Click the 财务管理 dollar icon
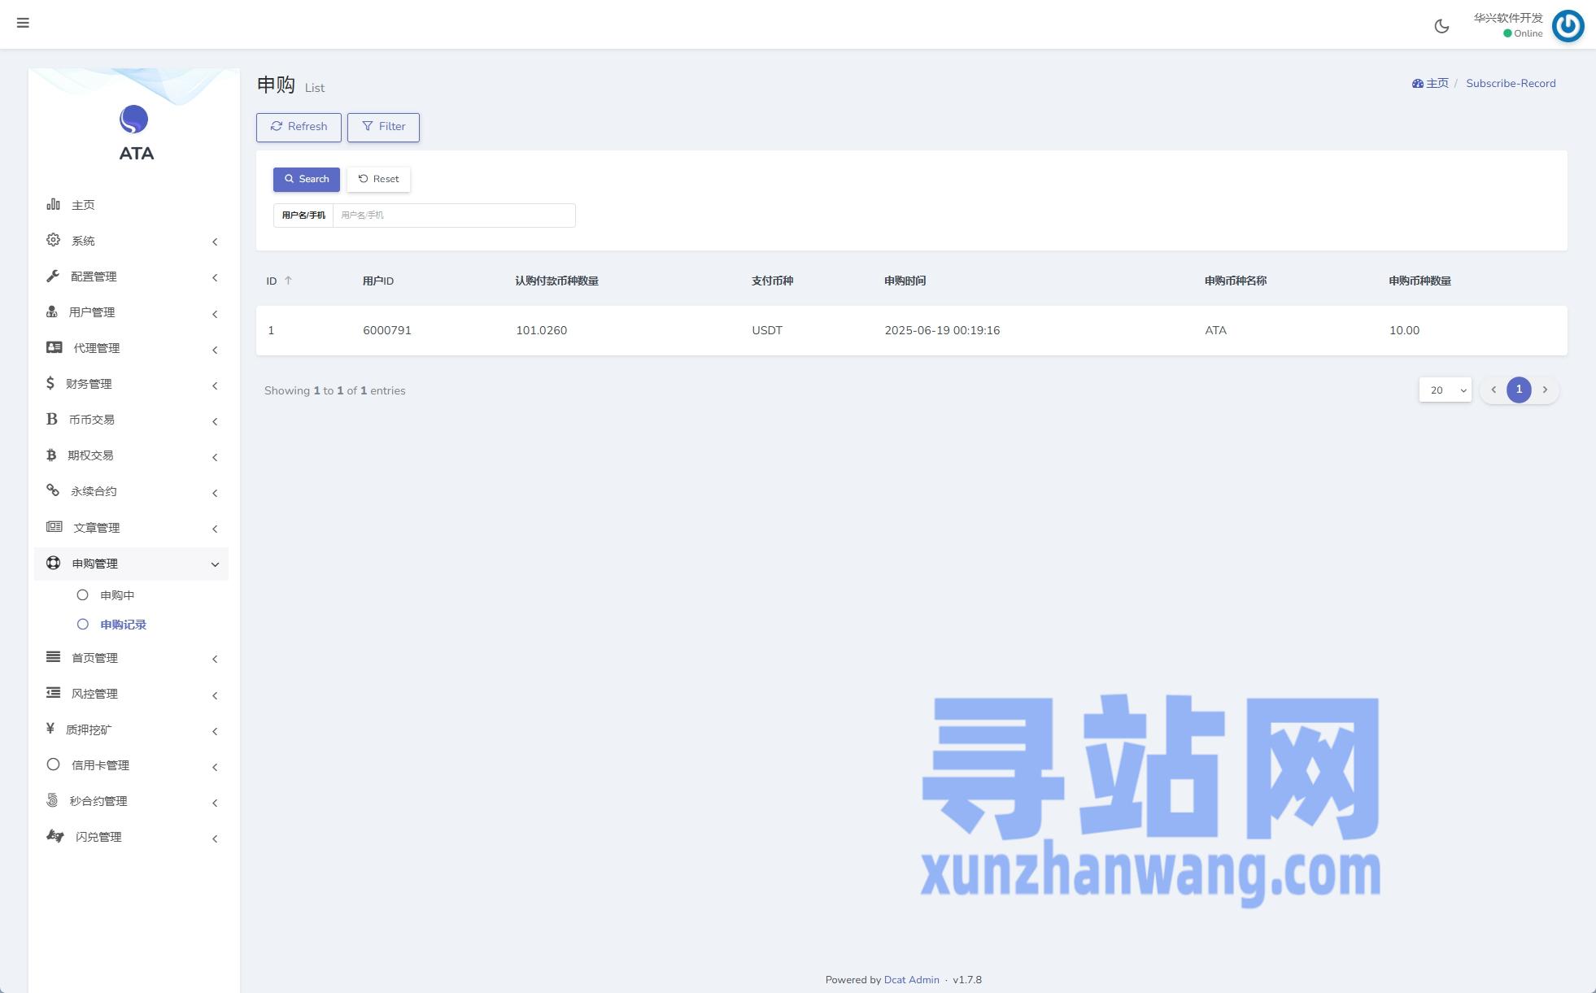The width and height of the screenshot is (1596, 993). [50, 383]
